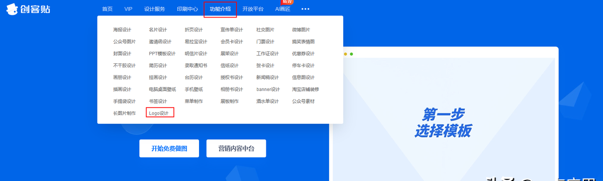The height and width of the screenshot is (181, 603).
Task: Choose 名片设计 in the menu
Action: click(x=158, y=30)
